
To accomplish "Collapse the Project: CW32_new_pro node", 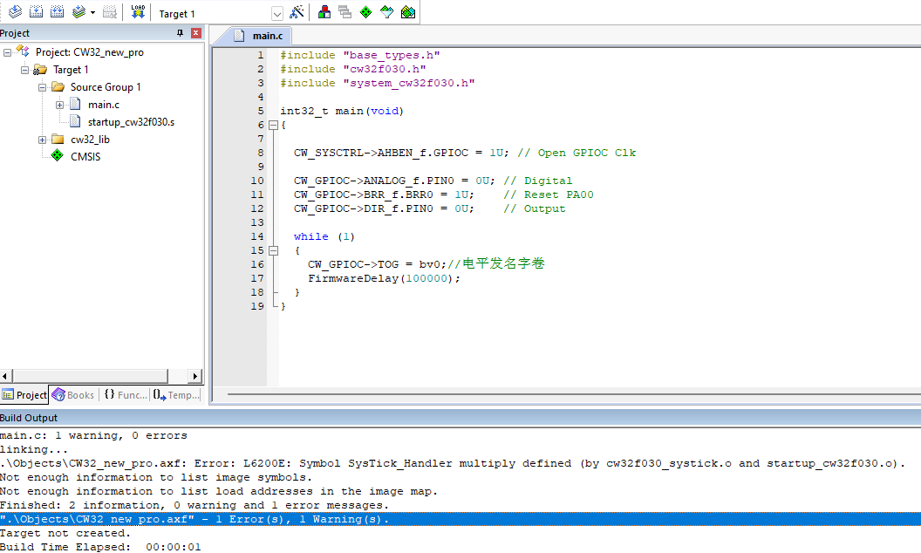I will pos(7,52).
